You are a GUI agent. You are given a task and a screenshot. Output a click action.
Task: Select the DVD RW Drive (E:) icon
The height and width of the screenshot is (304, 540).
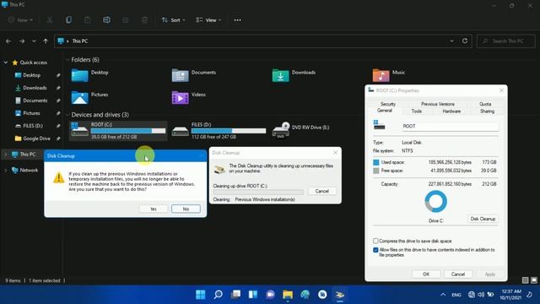281,130
